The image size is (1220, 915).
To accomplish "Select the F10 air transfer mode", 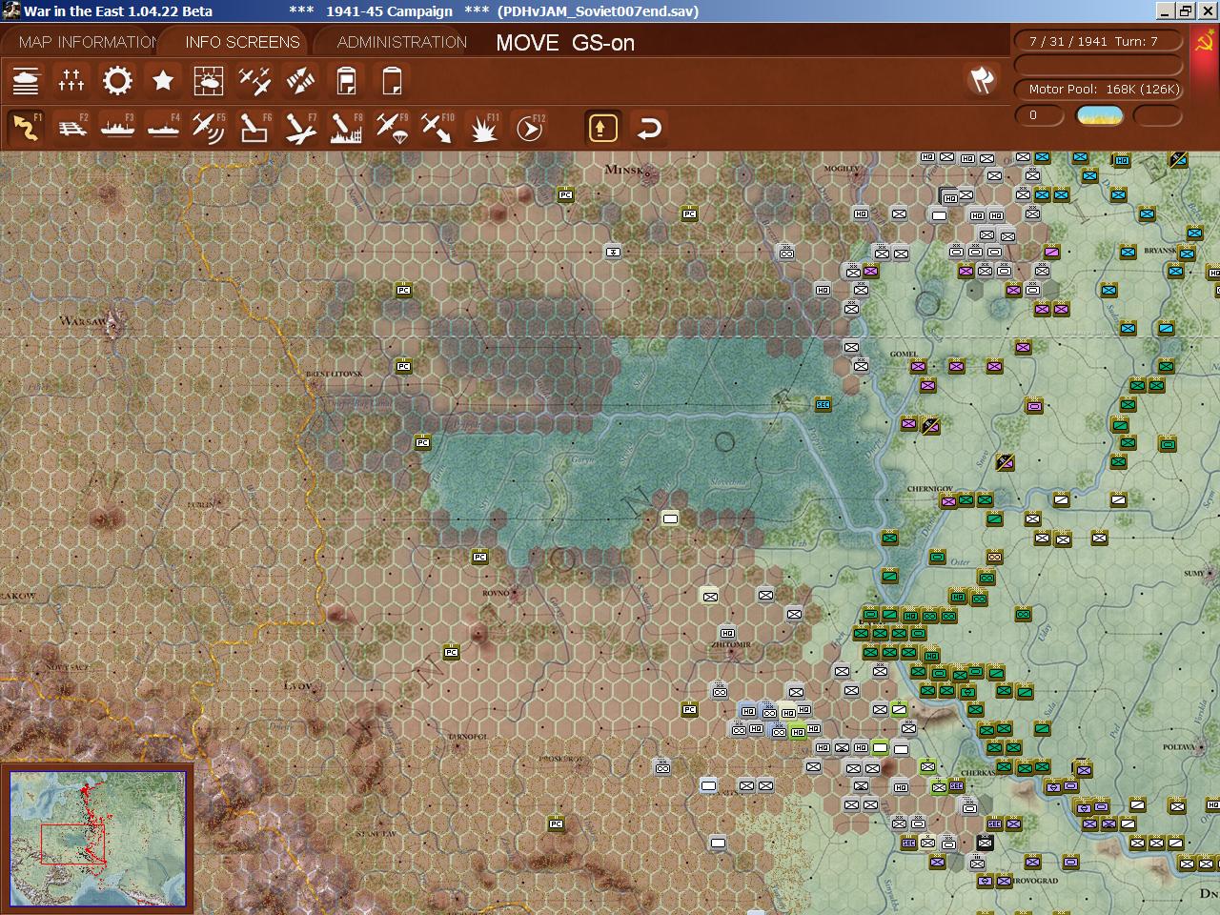I will (x=437, y=128).
